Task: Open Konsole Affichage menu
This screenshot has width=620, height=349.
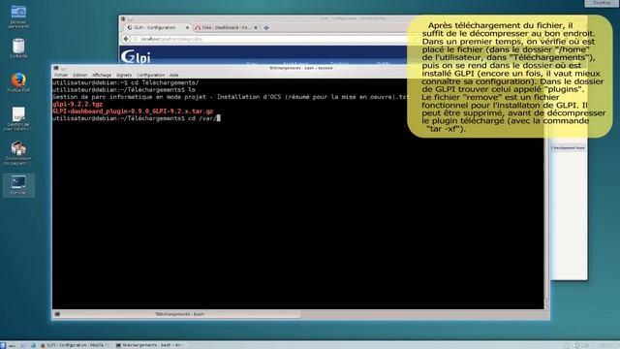Action: (x=102, y=75)
